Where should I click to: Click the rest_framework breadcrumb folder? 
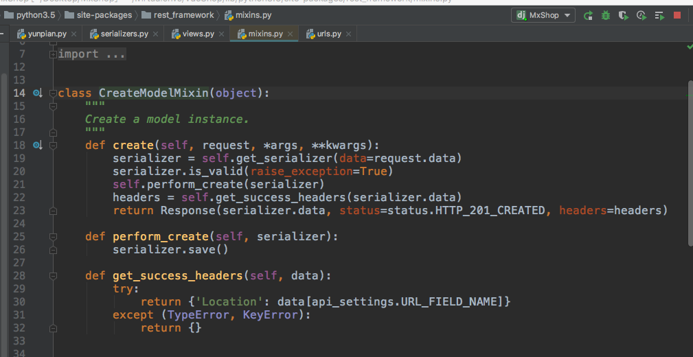click(x=178, y=16)
